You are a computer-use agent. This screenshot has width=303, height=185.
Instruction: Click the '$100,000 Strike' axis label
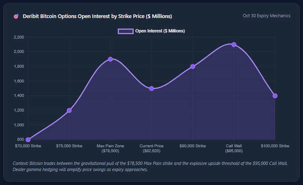275,146
